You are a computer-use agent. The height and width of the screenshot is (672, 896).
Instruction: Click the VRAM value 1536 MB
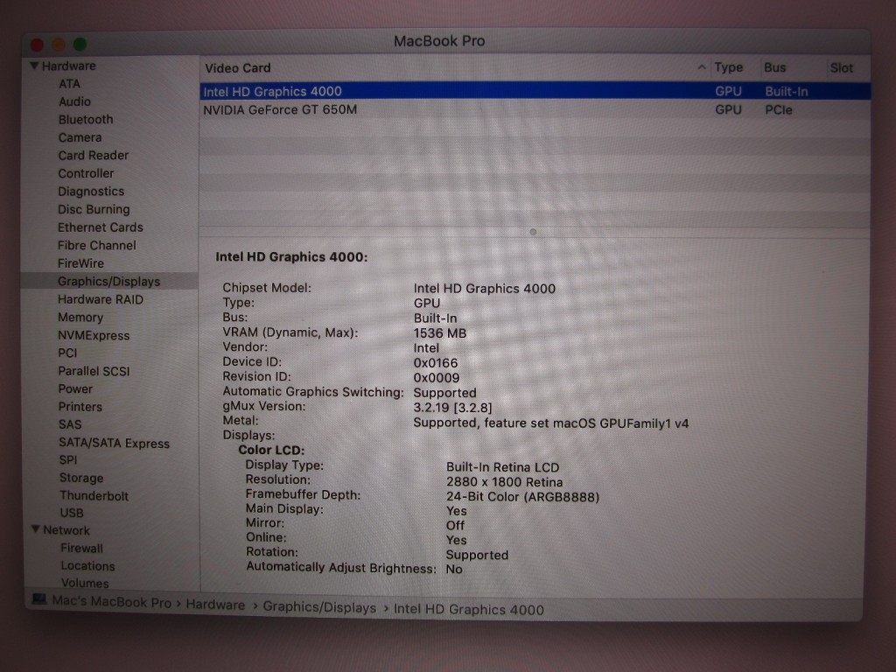[440, 333]
